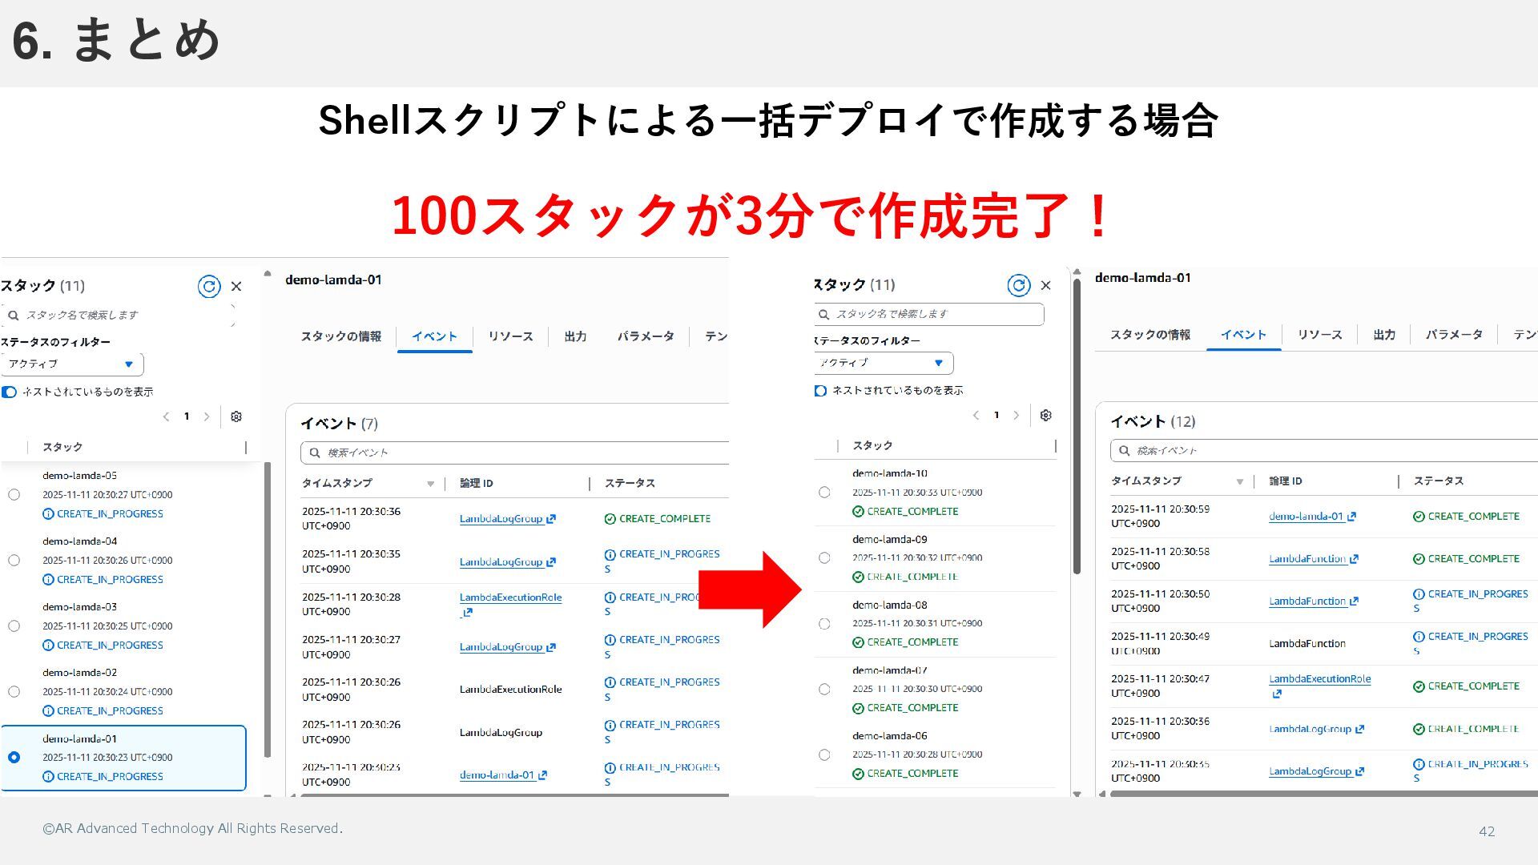Open the settings gear in left stack list
The height and width of the screenshot is (865, 1538).
pyautogui.click(x=236, y=416)
